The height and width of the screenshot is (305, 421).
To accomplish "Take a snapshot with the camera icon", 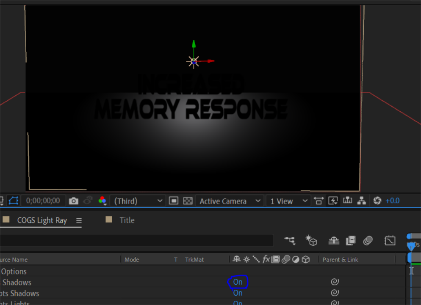I will pos(73,201).
